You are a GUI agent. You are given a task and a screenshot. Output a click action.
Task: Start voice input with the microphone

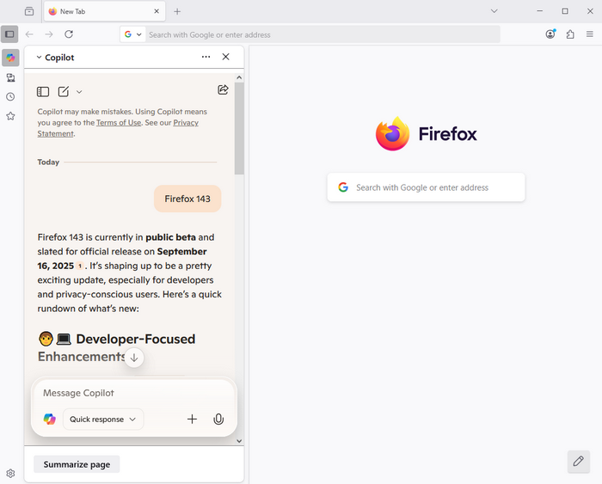coord(218,420)
